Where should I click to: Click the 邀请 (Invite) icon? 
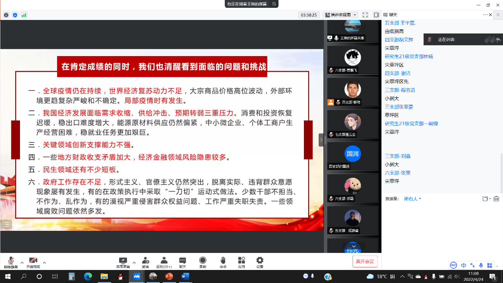(145, 262)
